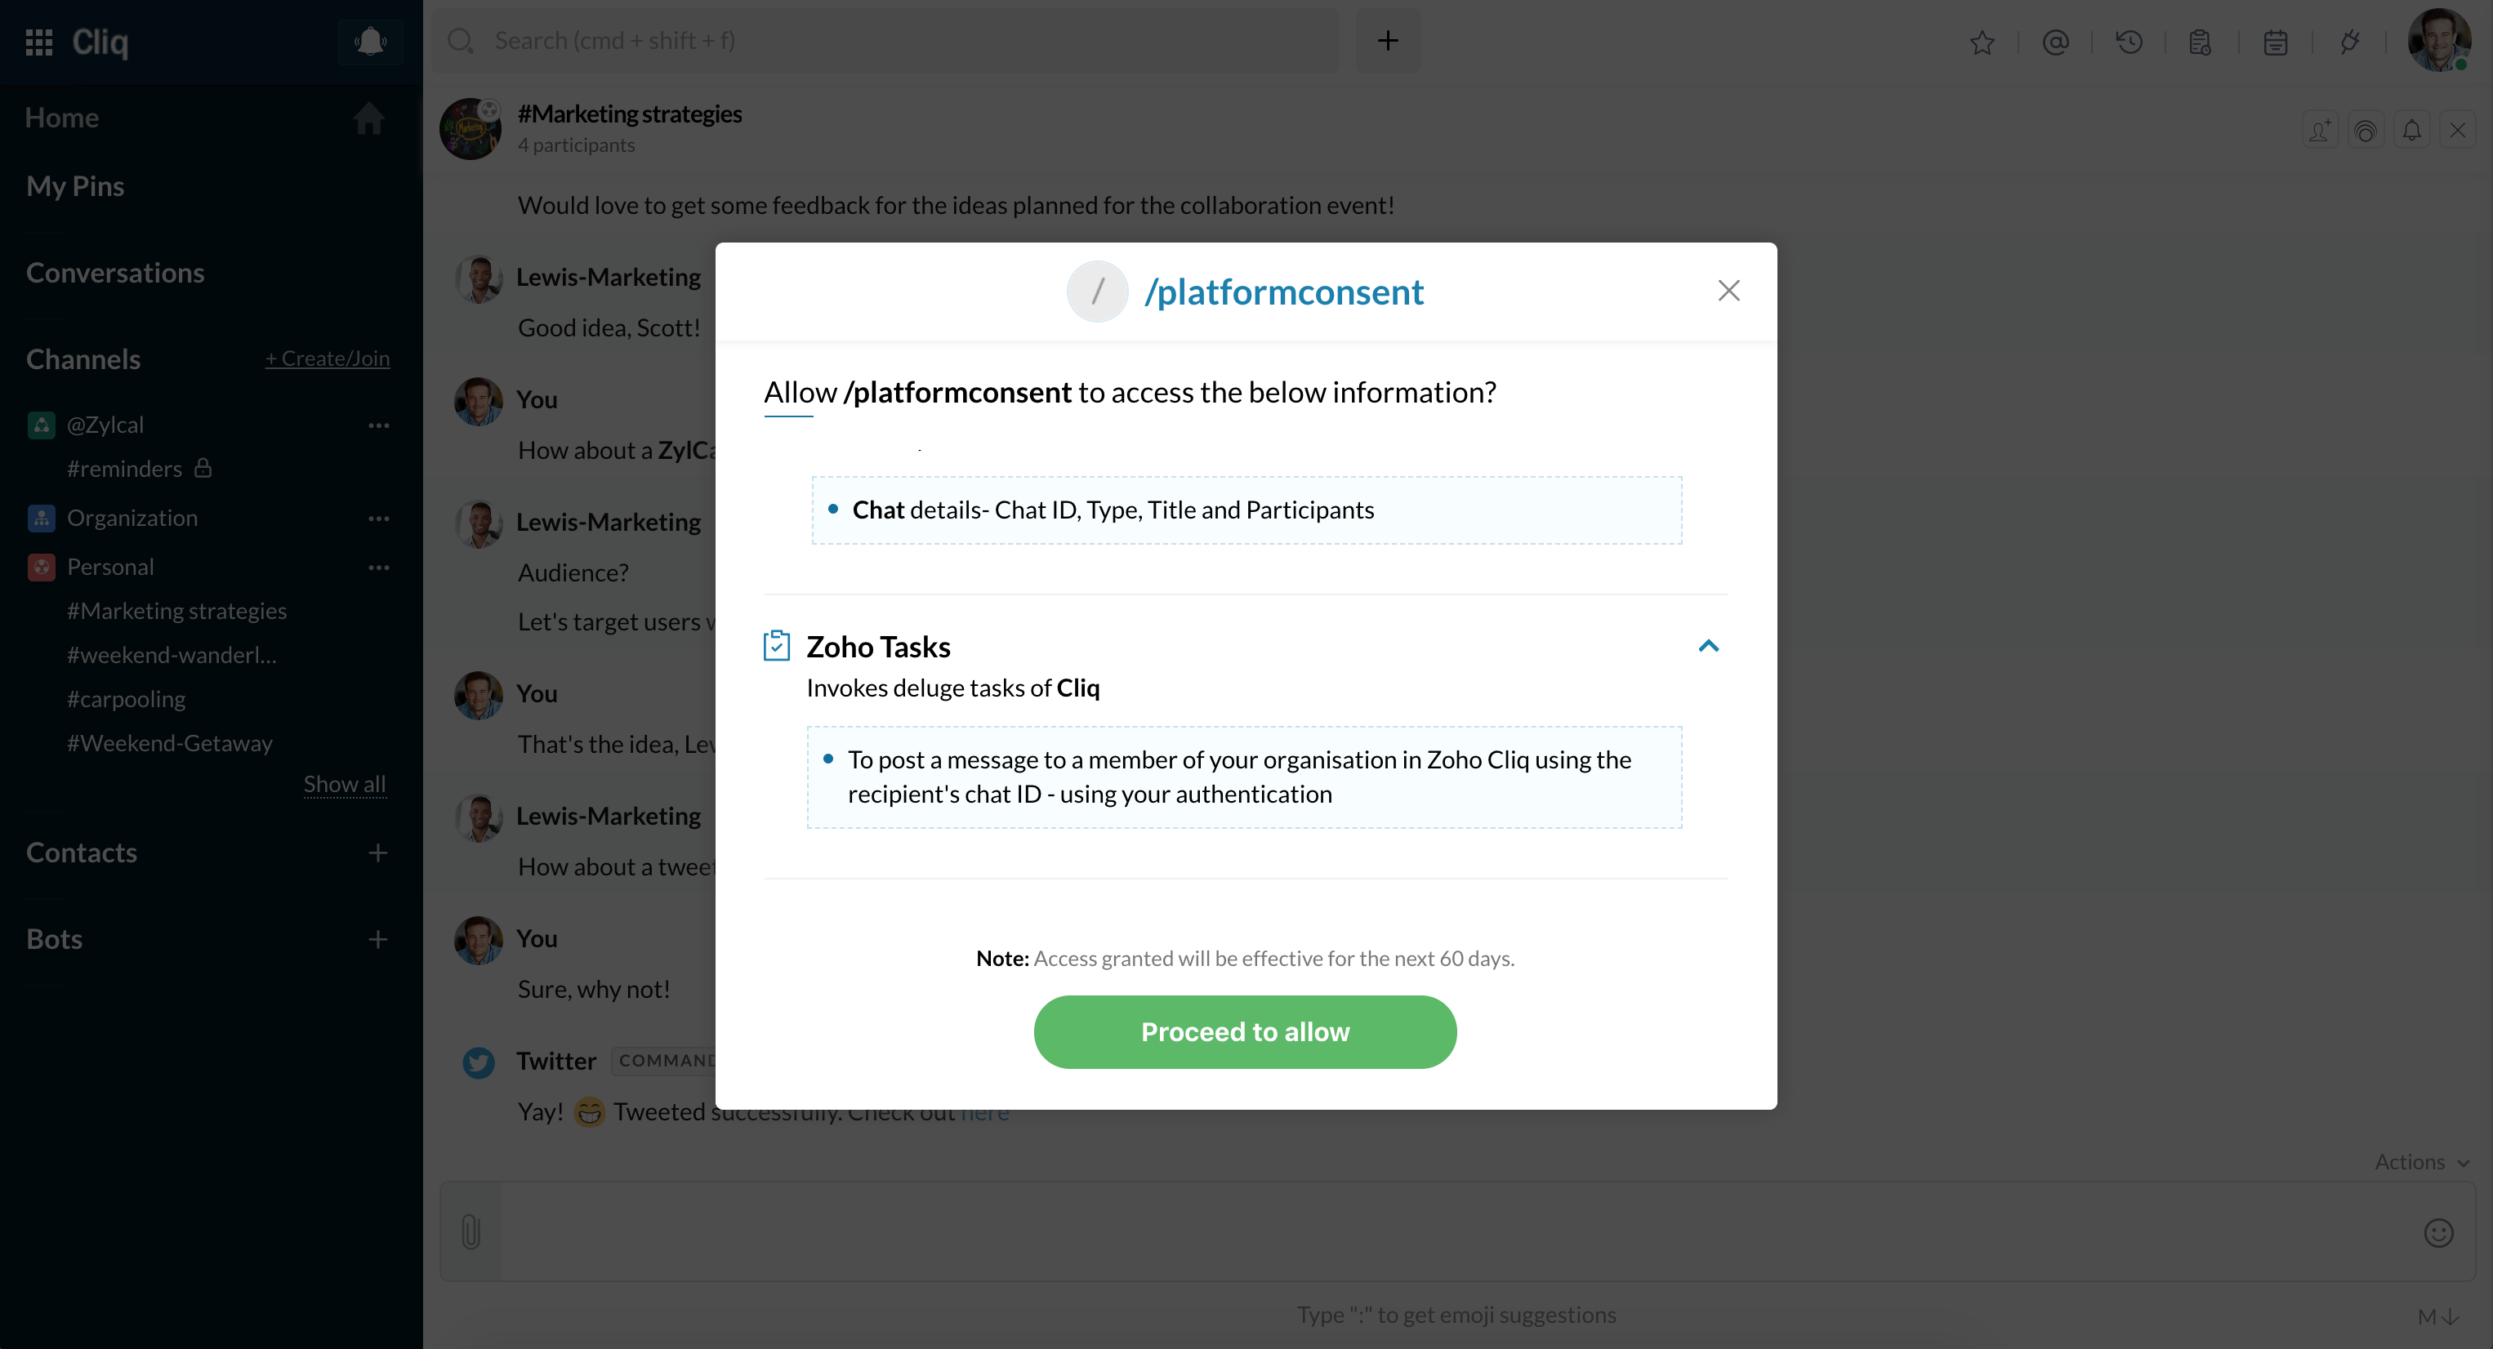Open the recent history clock icon

coord(2130,42)
